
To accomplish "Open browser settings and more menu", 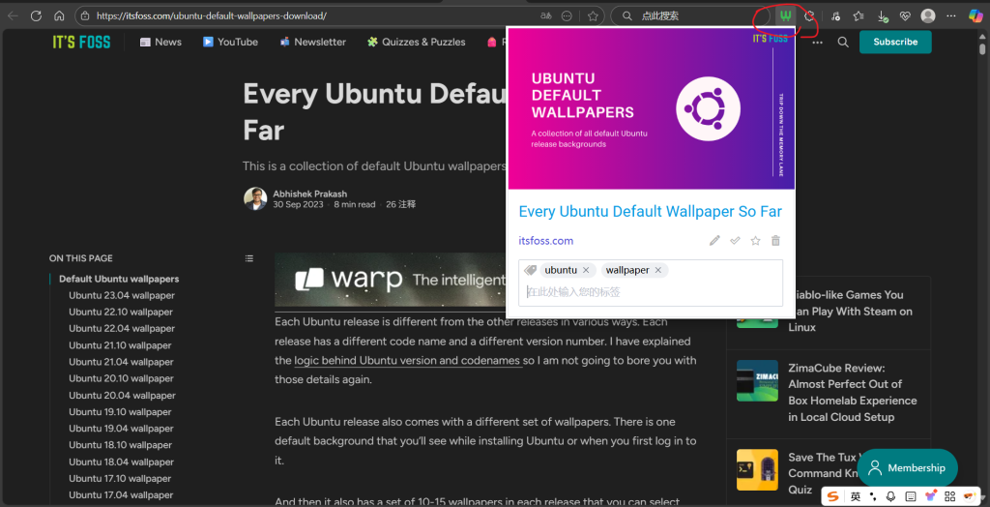I will point(952,16).
